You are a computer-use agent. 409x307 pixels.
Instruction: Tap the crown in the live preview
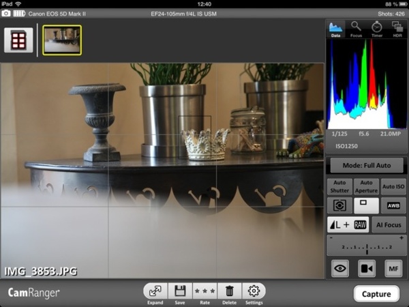point(204,143)
